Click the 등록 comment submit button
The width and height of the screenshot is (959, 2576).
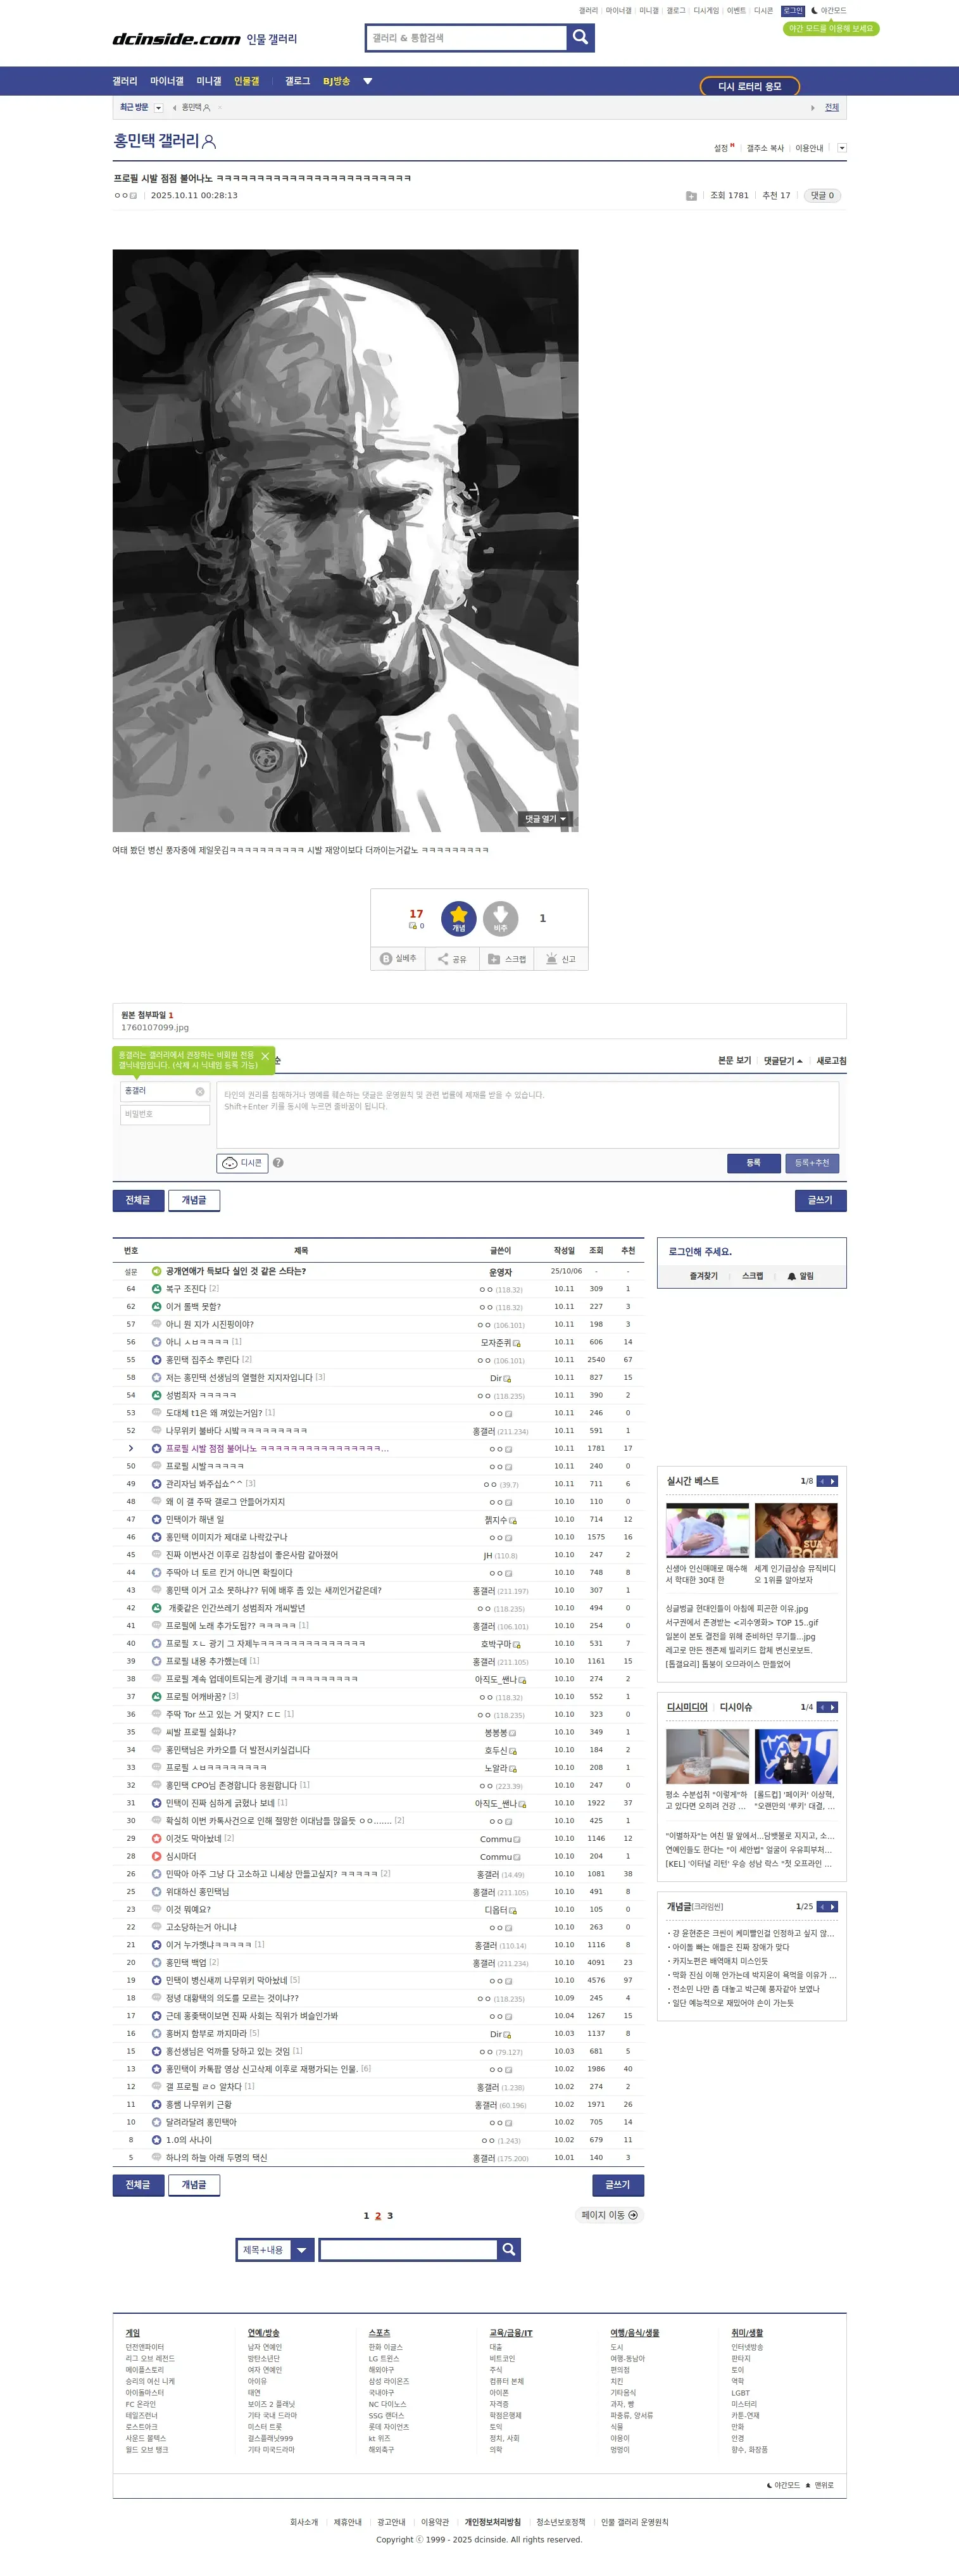pyautogui.click(x=754, y=1163)
